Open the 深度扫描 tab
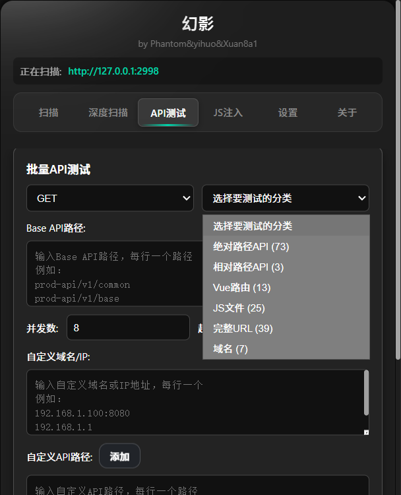Viewport: 401px width, 495px height. pos(108,113)
